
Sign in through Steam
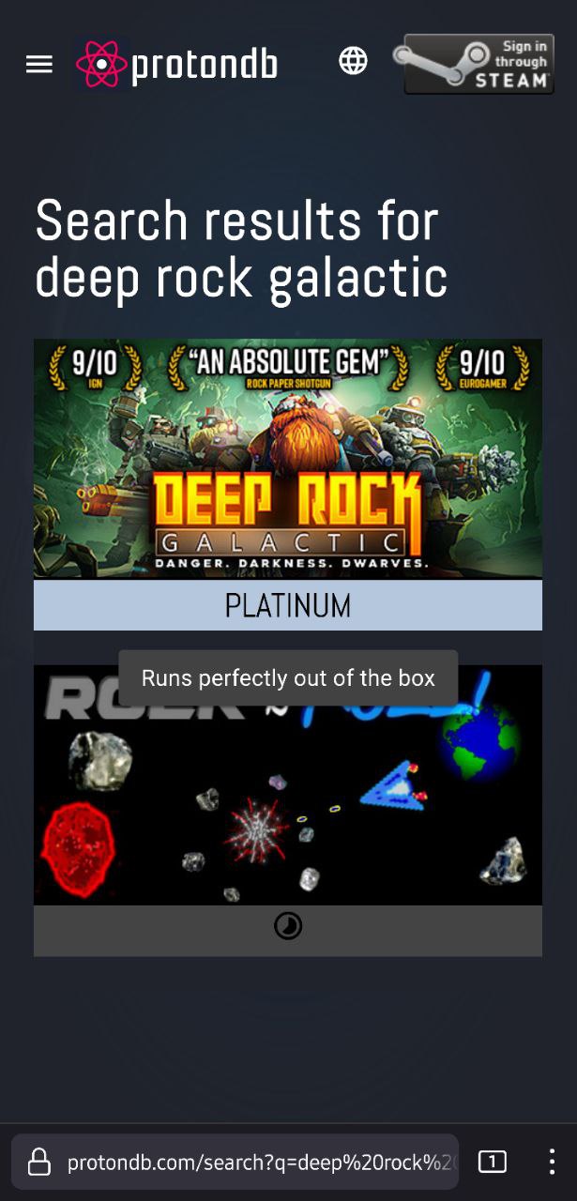[478, 64]
